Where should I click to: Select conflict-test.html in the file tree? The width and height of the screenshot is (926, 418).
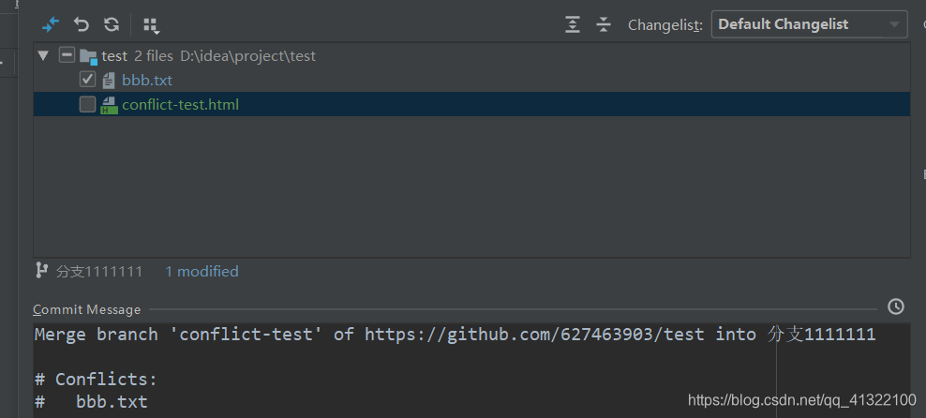coord(180,104)
